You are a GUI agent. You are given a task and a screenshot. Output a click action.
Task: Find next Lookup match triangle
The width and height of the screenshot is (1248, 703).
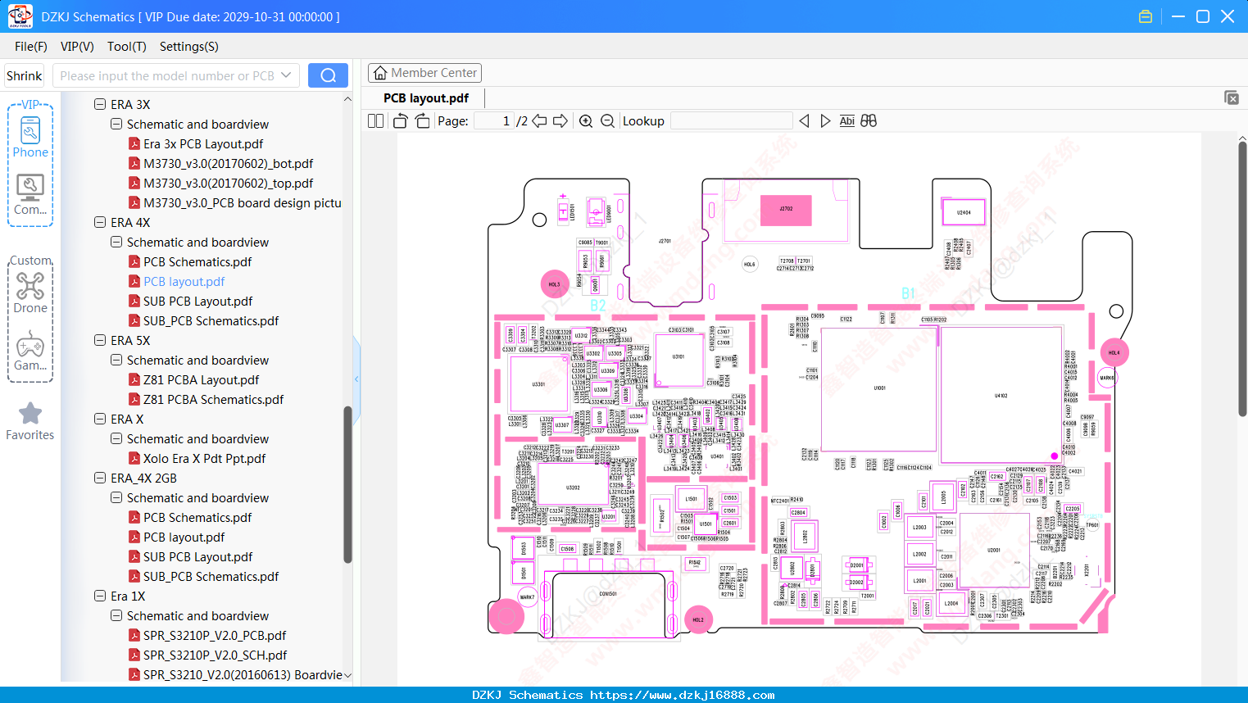pos(825,121)
